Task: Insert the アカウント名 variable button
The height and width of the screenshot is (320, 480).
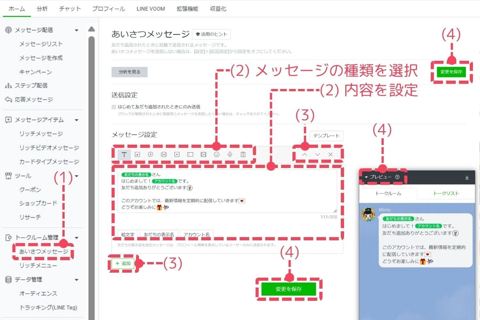Action: pyautogui.click(x=196, y=235)
